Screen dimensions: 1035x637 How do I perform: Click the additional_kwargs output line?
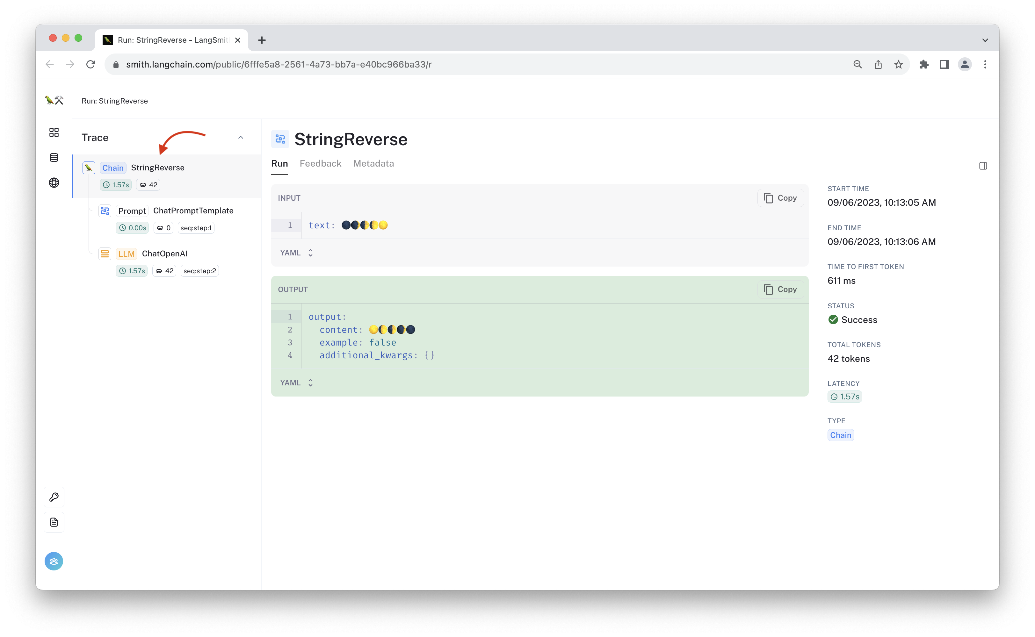pos(377,355)
